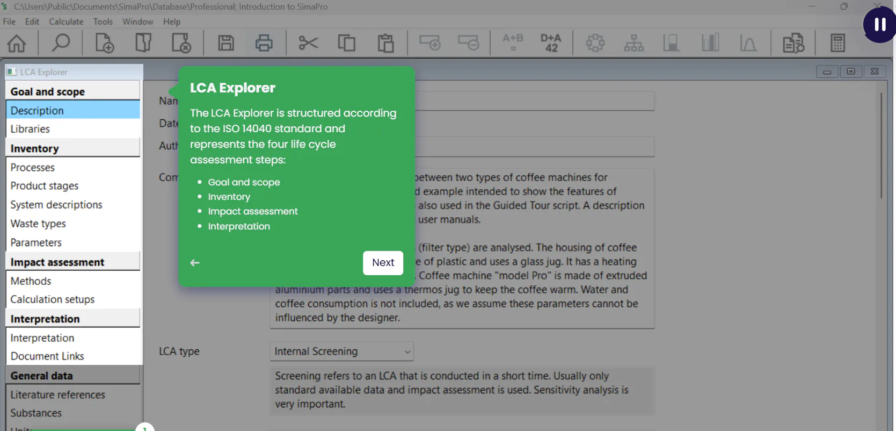This screenshot has height=431, width=896.
Task: Click the New document icon
Action: click(x=104, y=42)
